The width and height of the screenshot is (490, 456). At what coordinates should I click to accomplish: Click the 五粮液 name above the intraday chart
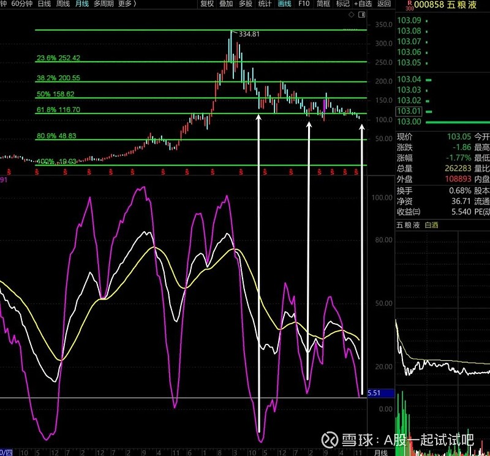coord(408,225)
